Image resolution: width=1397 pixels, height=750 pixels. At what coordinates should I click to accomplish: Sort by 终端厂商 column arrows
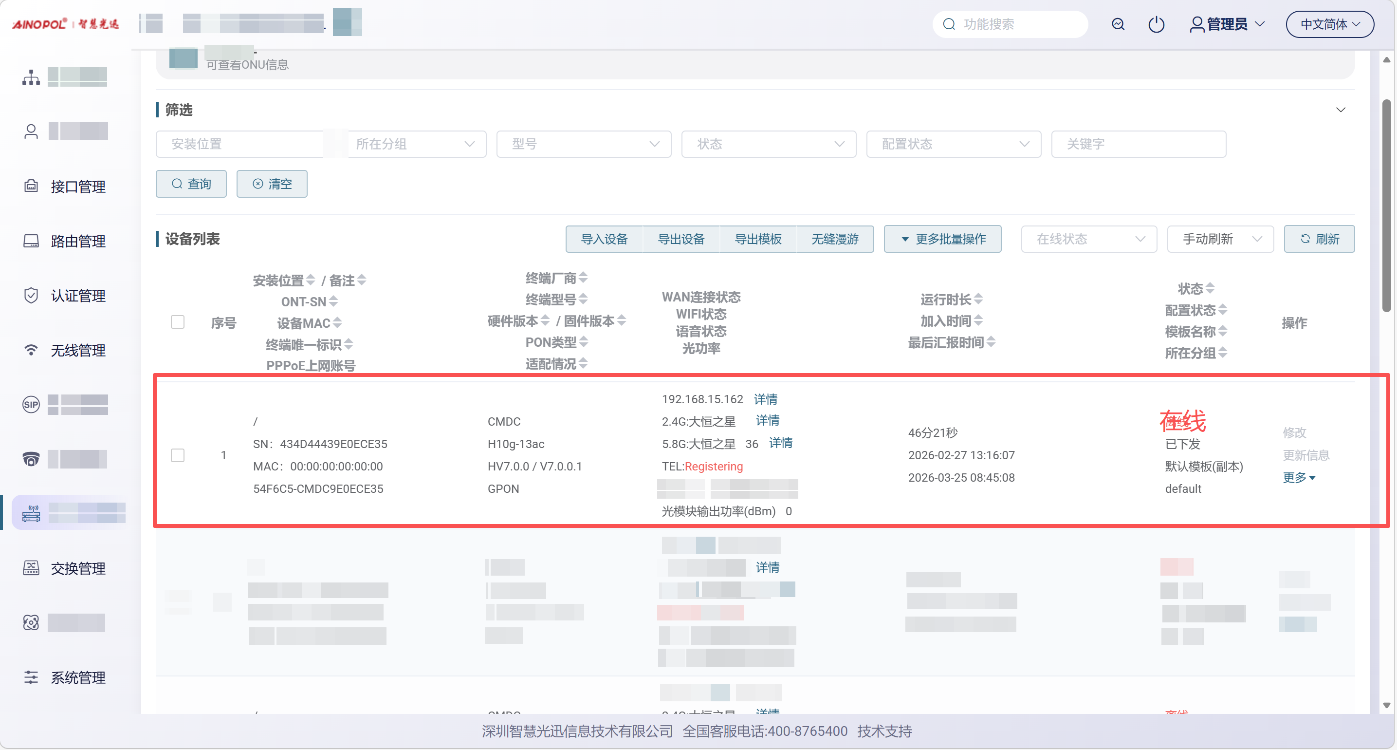(583, 278)
